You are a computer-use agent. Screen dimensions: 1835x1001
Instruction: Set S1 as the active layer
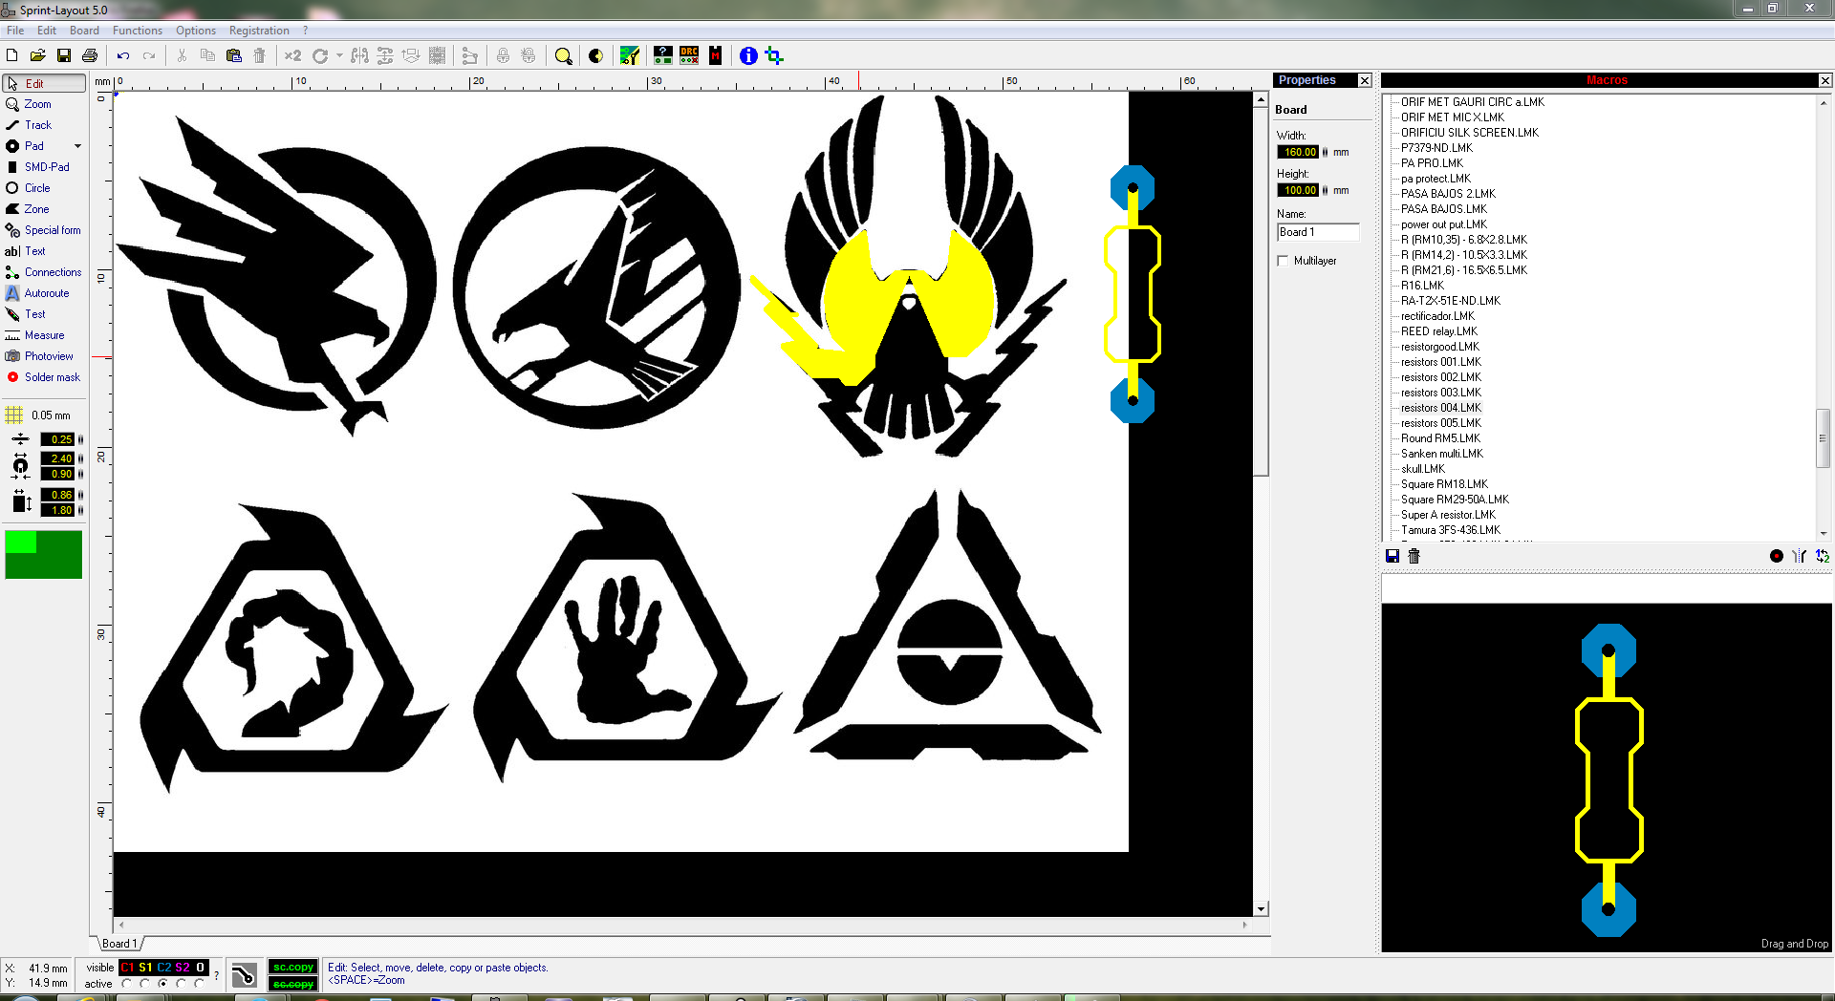(x=144, y=984)
